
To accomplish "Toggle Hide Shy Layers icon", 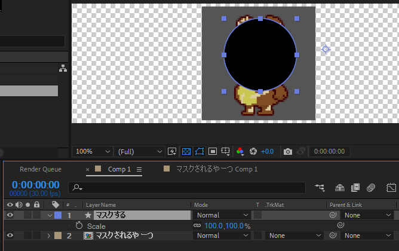I will tap(339, 188).
